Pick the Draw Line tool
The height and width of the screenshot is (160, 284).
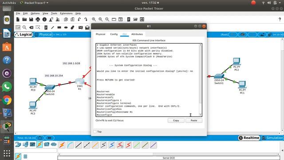click(52, 28)
